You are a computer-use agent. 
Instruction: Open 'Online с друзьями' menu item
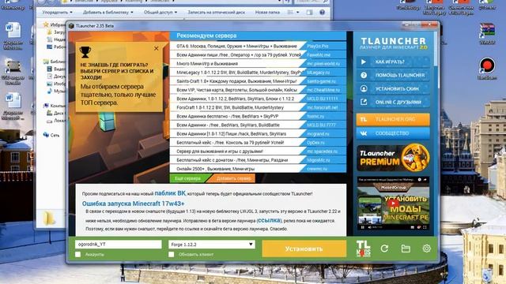[393, 102]
